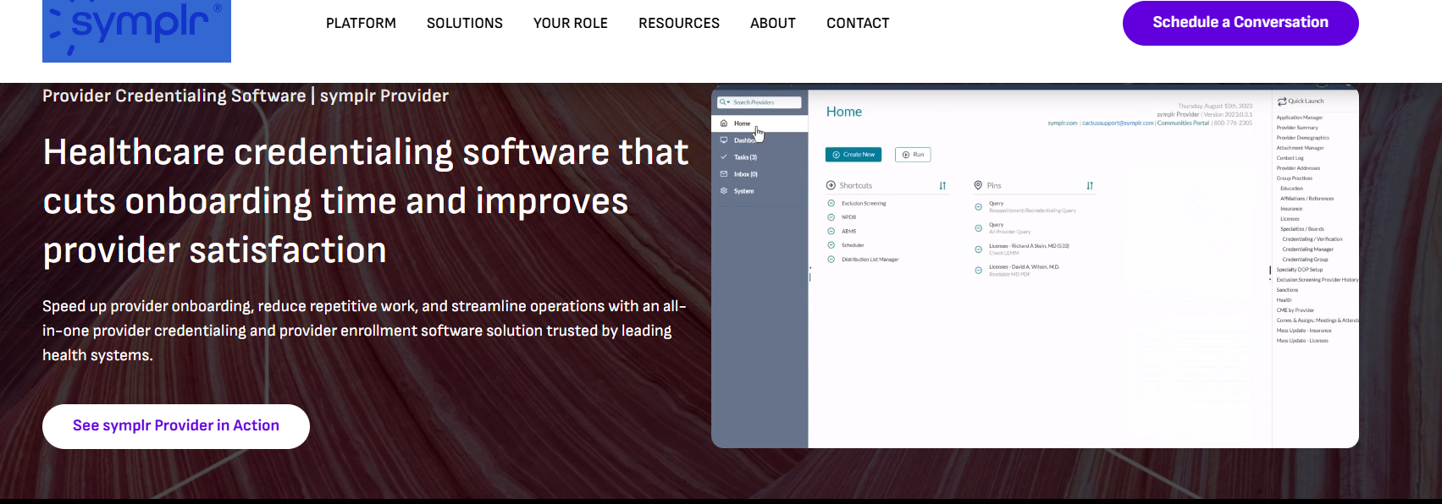
Task: Open Specialty DOP Setup in Quick Launch
Action: pyautogui.click(x=1300, y=270)
